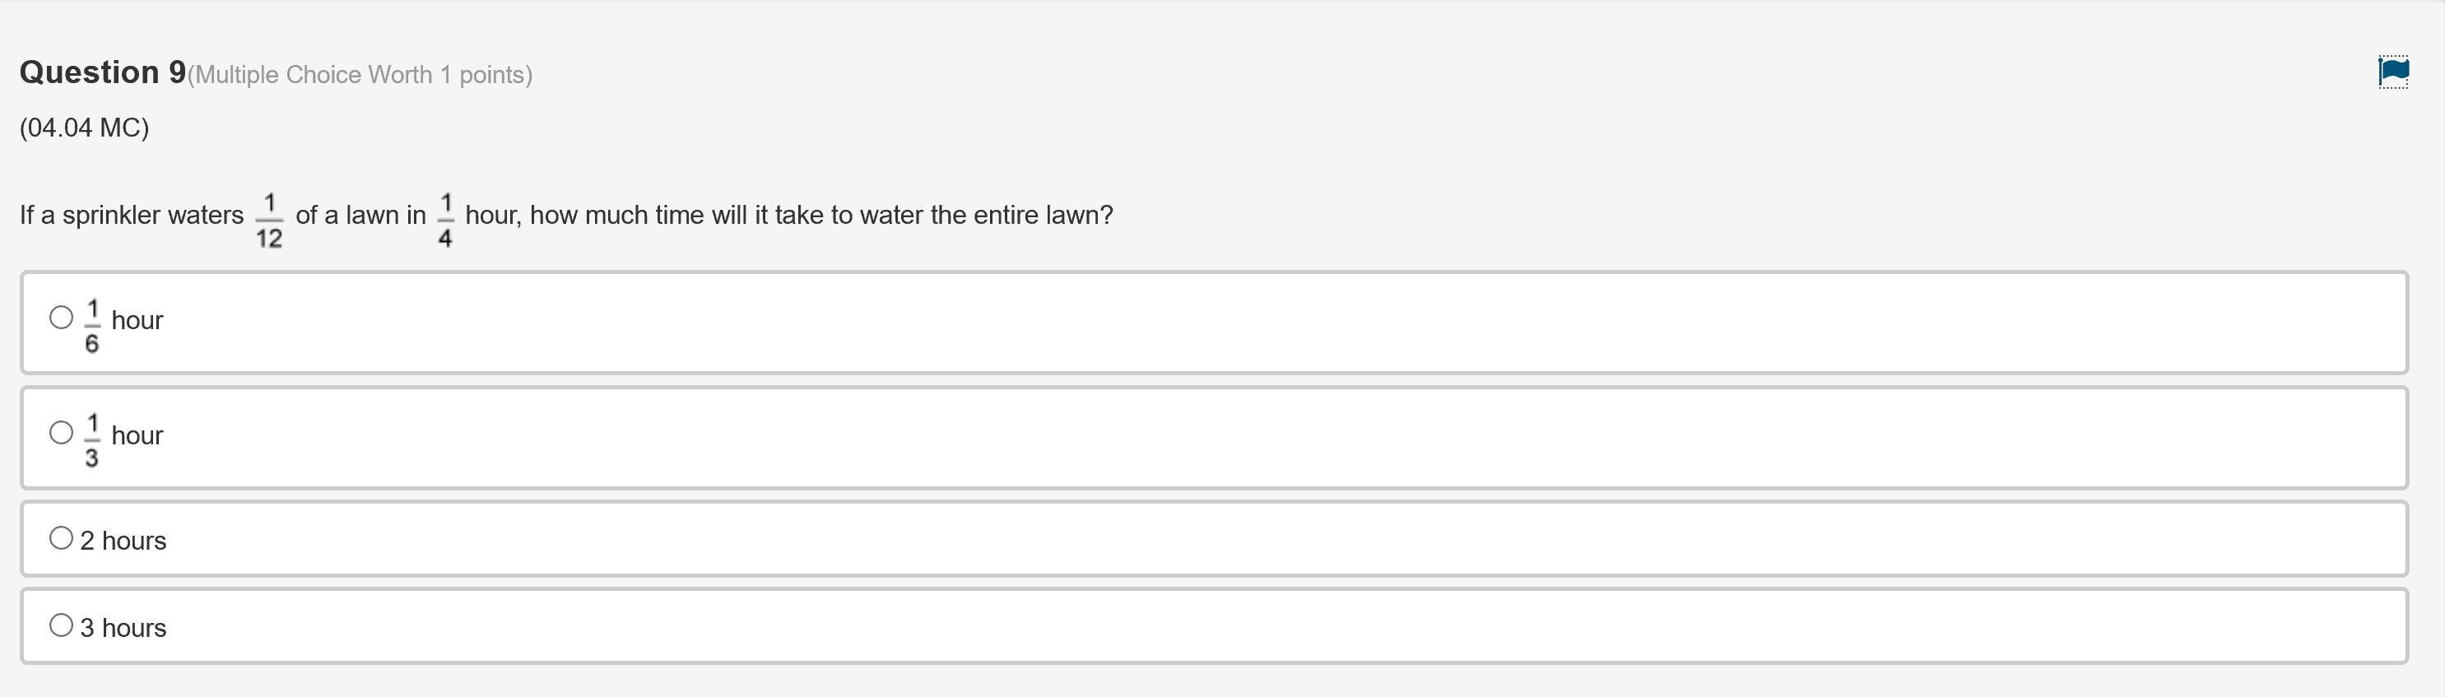The image size is (2445, 697).
Task: Click the word "hour" beside 1/3
Action: [x=137, y=435]
